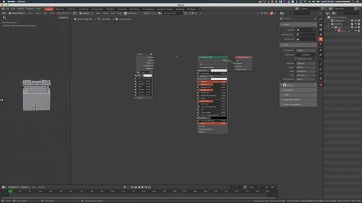The width and height of the screenshot is (362, 203).
Task: Click the timeline current frame field
Action: pyautogui.click(x=236, y=187)
